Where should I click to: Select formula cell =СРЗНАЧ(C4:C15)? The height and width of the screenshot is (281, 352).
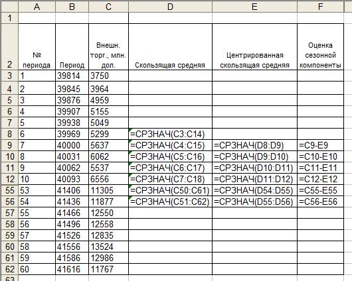point(170,145)
